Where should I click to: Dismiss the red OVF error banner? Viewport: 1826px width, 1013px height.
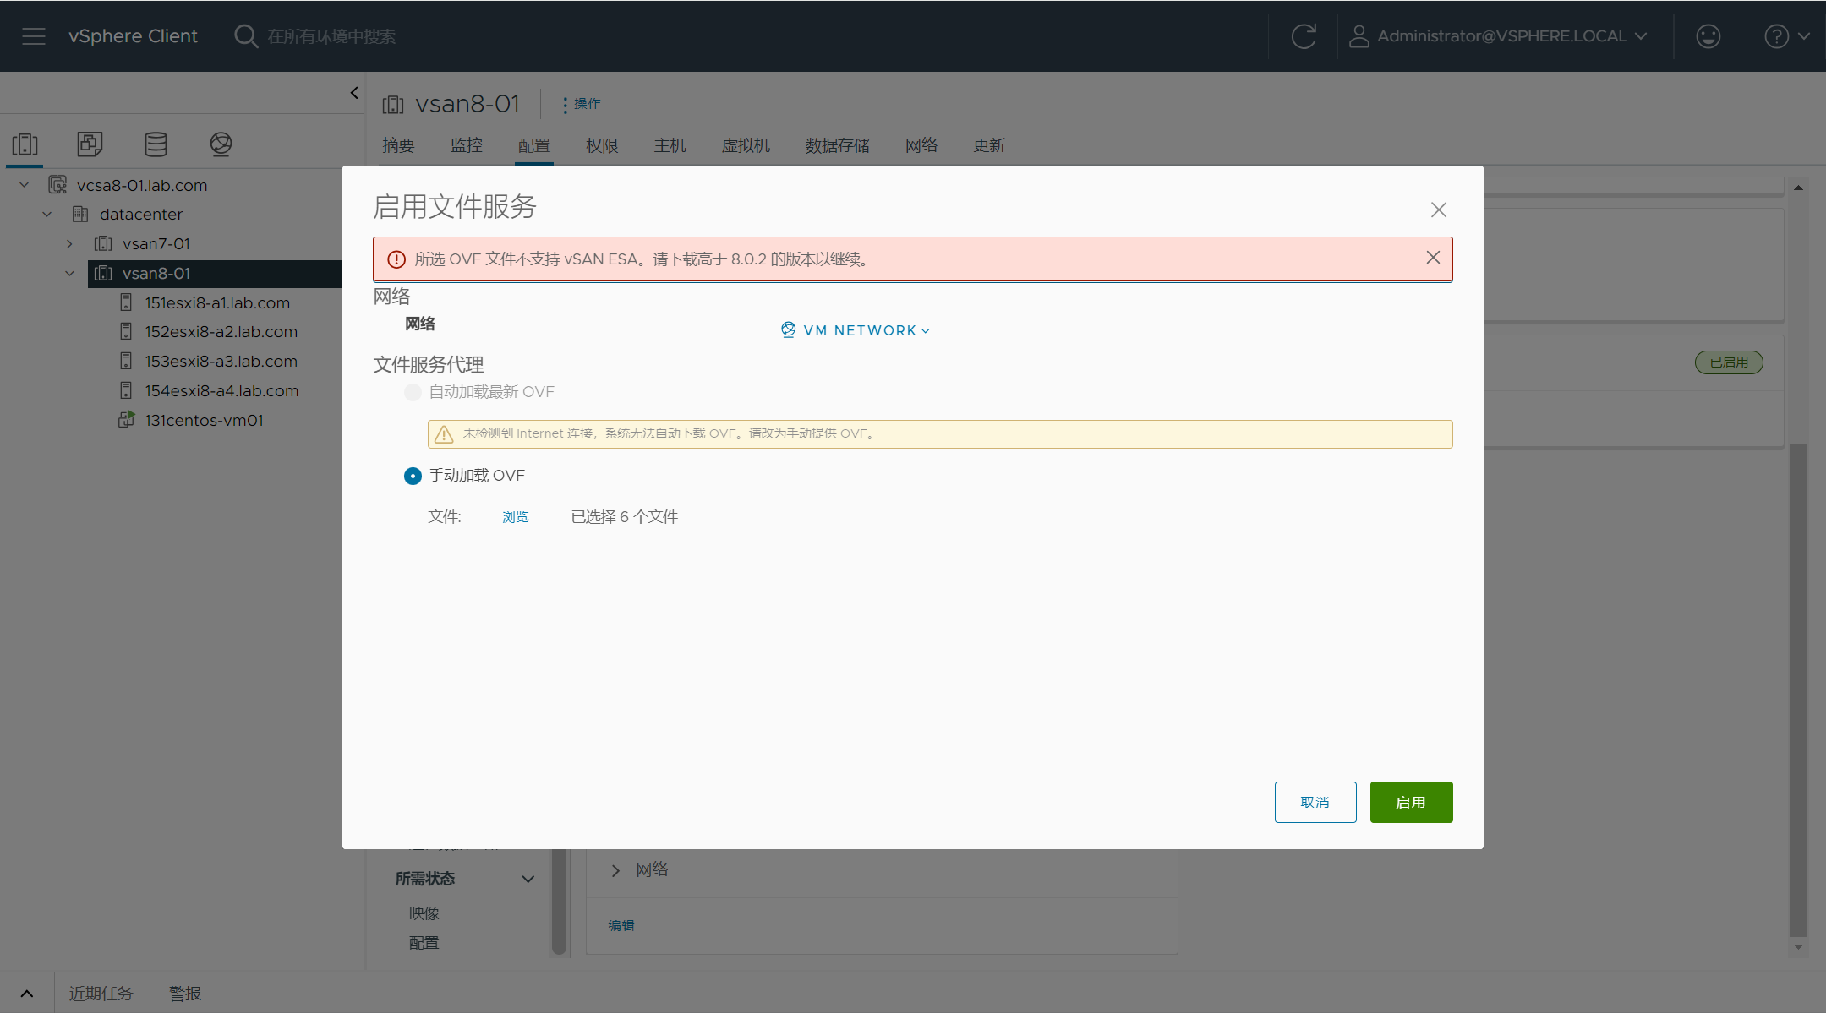click(1433, 258)
